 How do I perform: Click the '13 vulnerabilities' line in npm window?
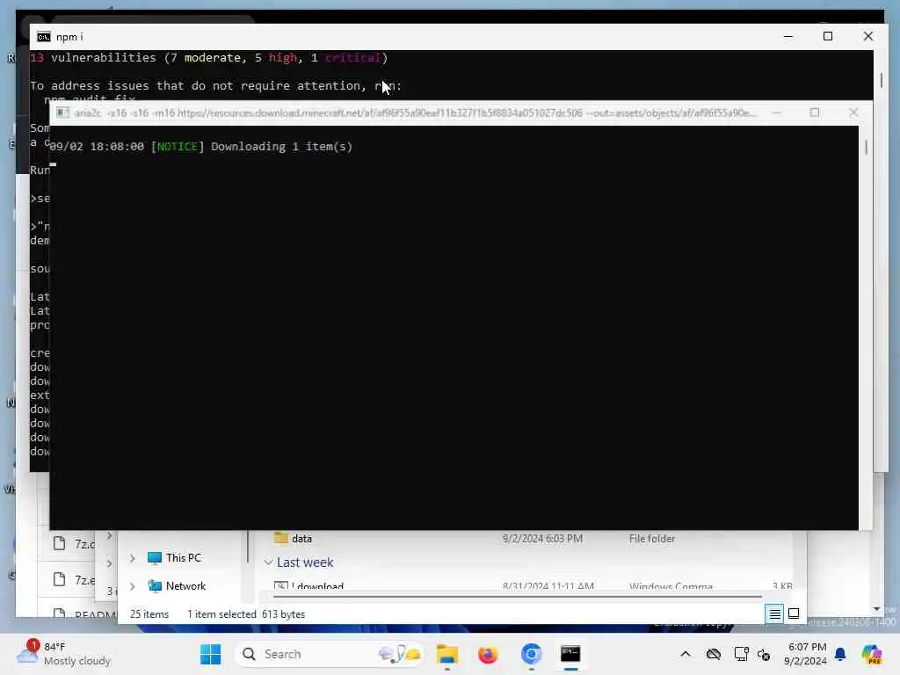point(209,57)
